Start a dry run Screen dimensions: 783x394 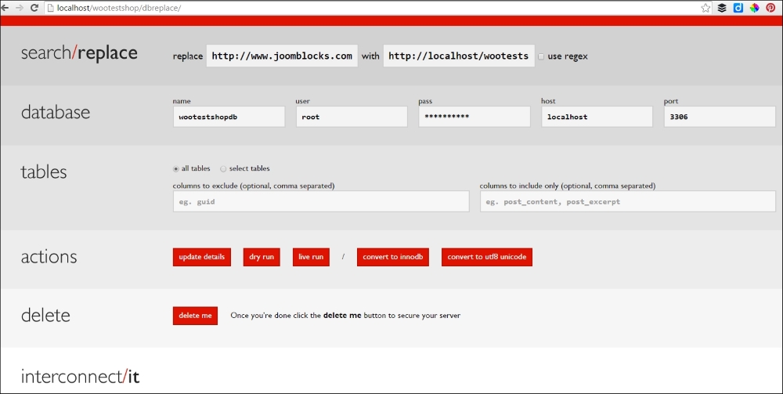pos(262,257)
